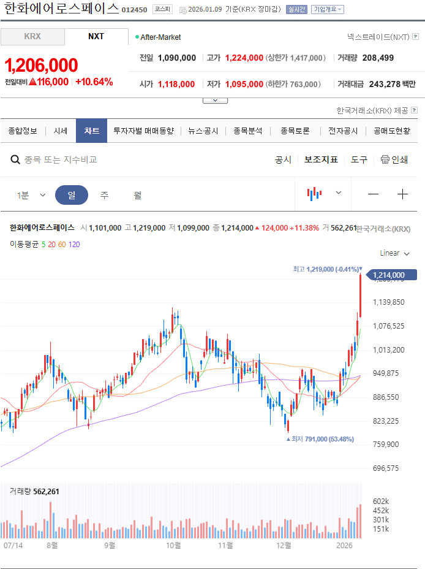Open the 종합정보 tab
Screen dimensions: 425x569
coord(23,131)
